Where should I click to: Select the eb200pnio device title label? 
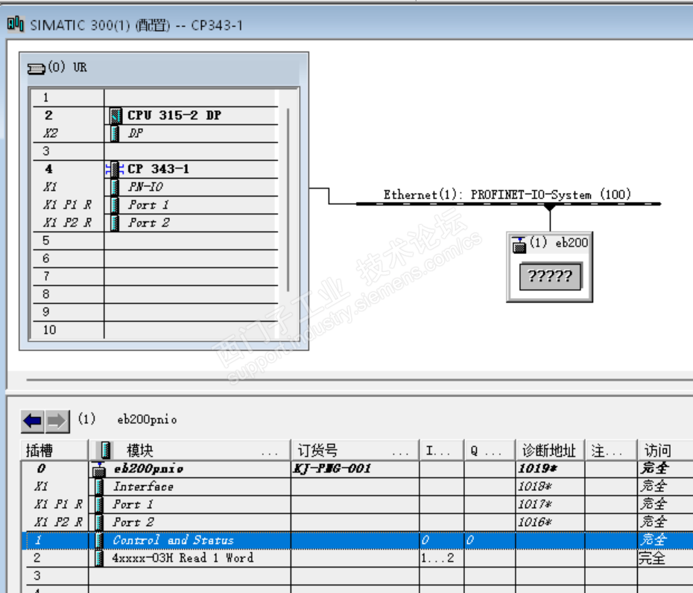click(x=148, y=419)
